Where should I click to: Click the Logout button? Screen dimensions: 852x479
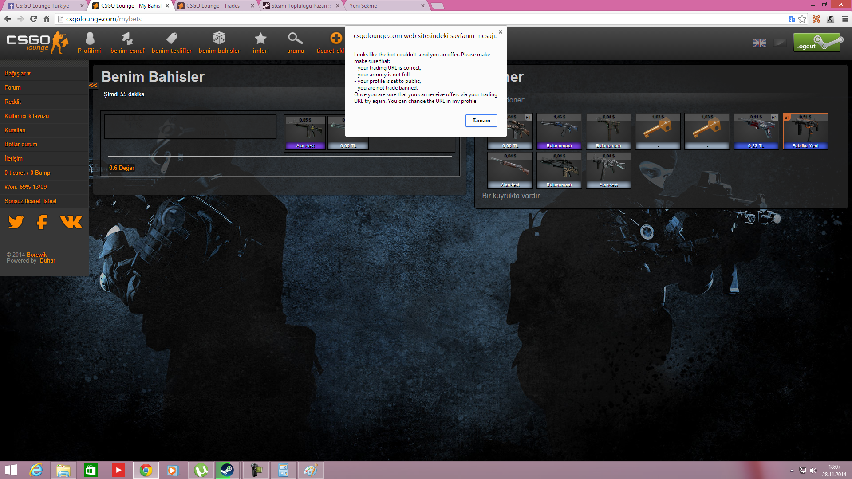point(818,43)
